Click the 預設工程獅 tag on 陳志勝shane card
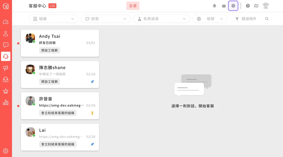Screen dimensions: 283x157 pyautogui.click(x=50, y=82)
